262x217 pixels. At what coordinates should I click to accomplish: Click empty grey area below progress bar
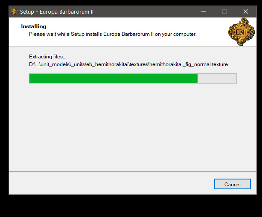pos(133,127)
